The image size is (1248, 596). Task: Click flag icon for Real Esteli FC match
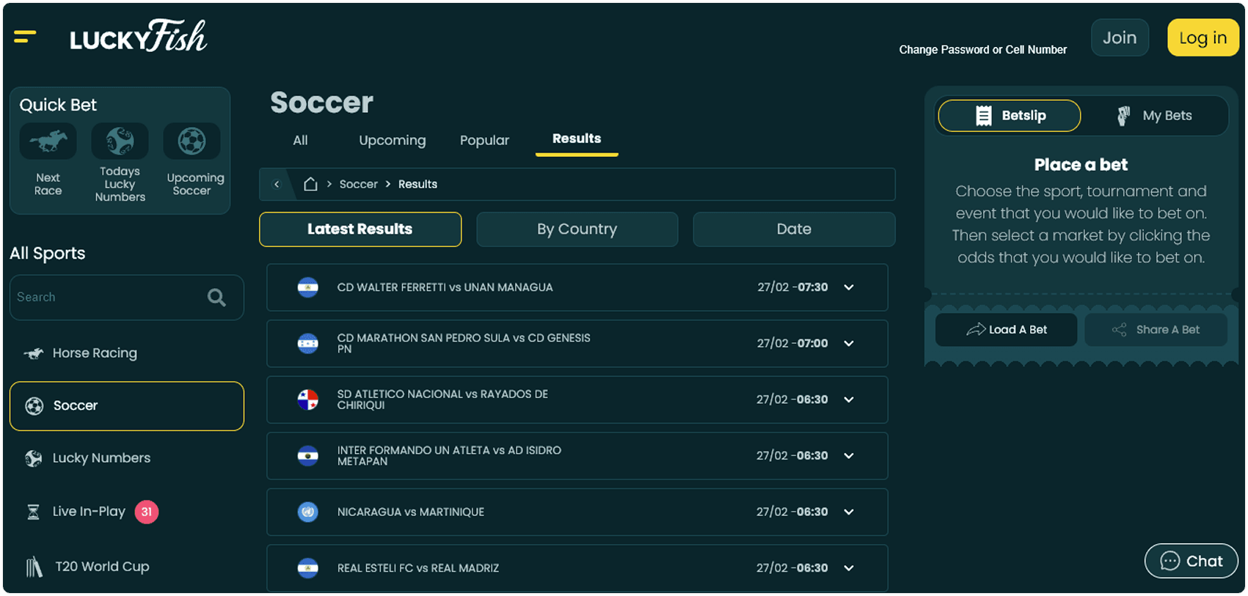(307, 568)
